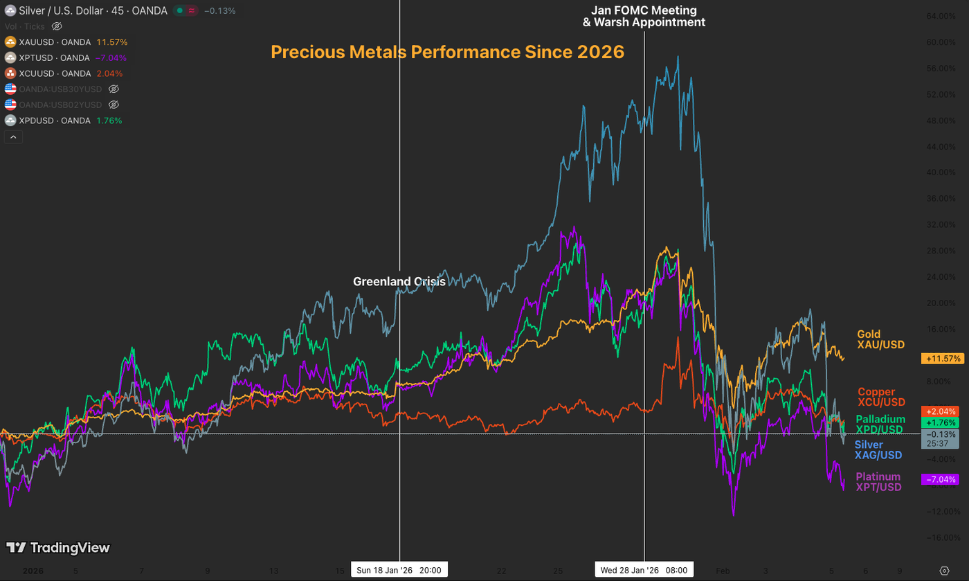969x581 pixels.
Task: Show the hidden OANDA:USB30YUSD series
Action: (113, 89)
